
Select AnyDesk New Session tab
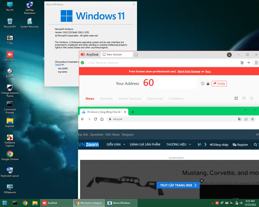pos(117,55)
